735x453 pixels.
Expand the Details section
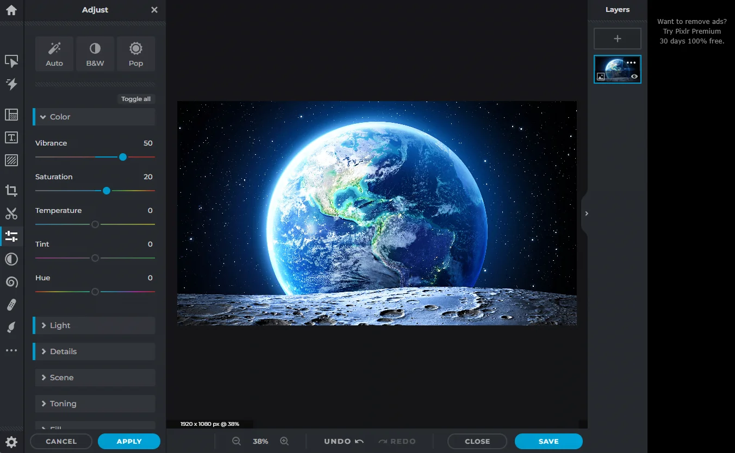(x=94, y=351)
